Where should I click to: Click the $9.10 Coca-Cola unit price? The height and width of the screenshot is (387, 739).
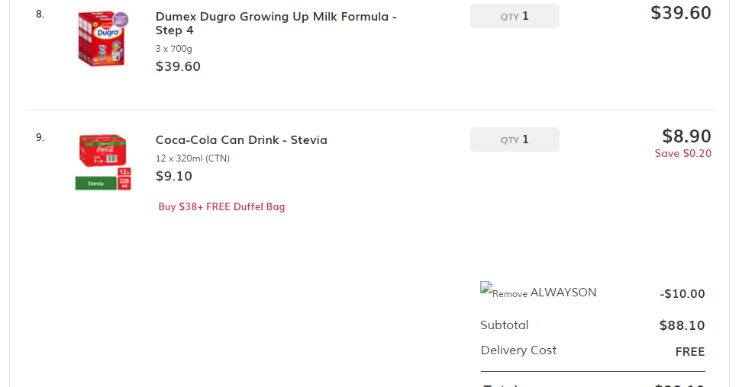[174, 176]
